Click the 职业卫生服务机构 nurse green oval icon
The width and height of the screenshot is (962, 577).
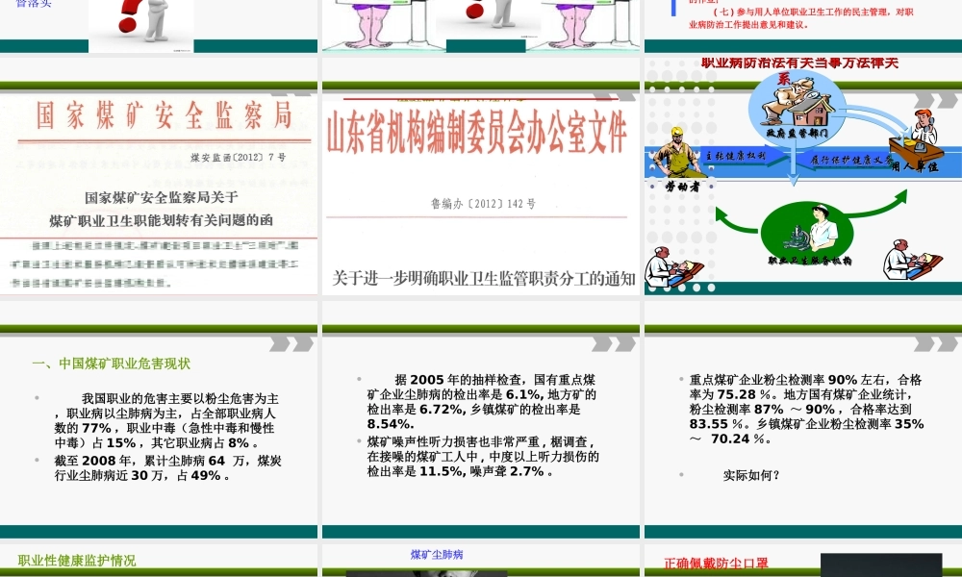tap(807, 235)
